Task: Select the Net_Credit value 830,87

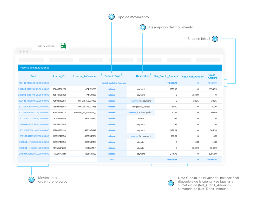Action: pyautogui.click(x=174, y=136)
